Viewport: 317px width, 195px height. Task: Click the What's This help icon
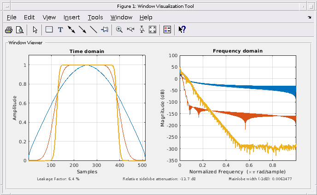tap(182, 30)
